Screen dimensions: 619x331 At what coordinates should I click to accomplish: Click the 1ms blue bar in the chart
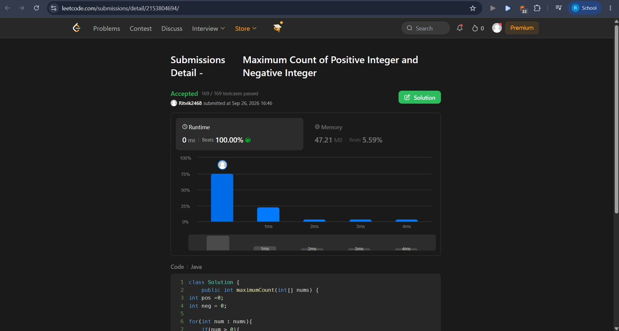pos(268,214)
